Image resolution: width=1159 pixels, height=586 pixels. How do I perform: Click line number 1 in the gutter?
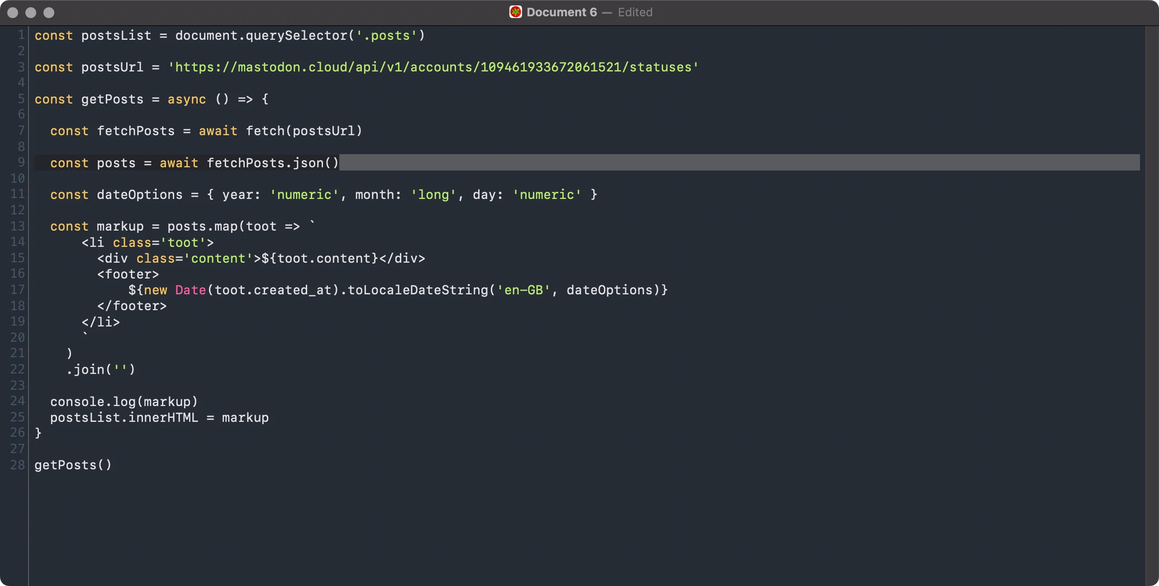click(x=21, y=35)
